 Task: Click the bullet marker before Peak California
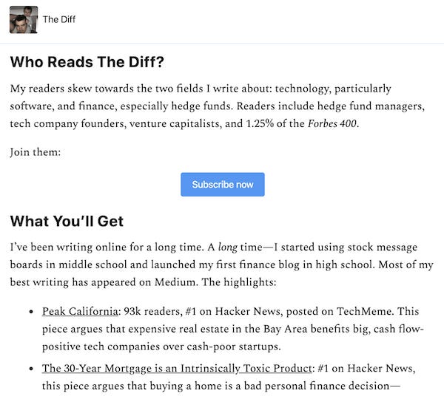pyautogui.click(x=31, y=312)
